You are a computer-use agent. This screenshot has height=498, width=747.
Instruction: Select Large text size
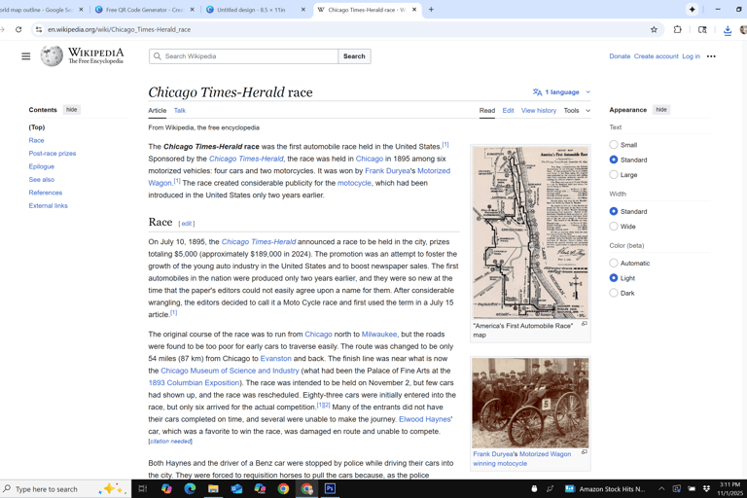click(x=614, y=174)
